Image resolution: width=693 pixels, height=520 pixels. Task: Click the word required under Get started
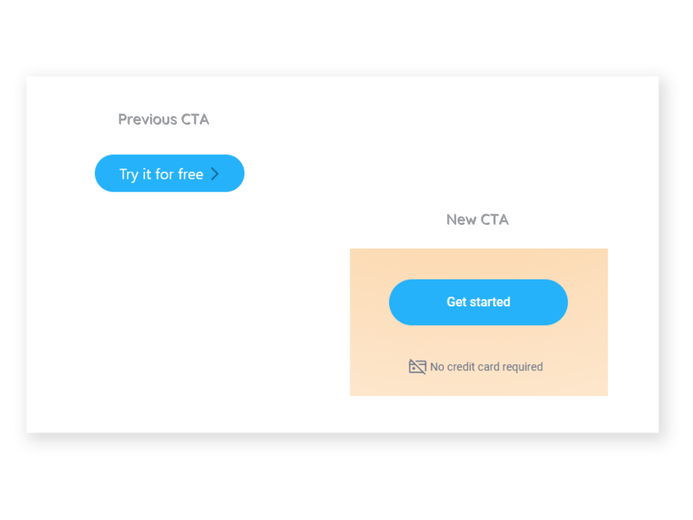pyautogui.click(x=522, y=368)
